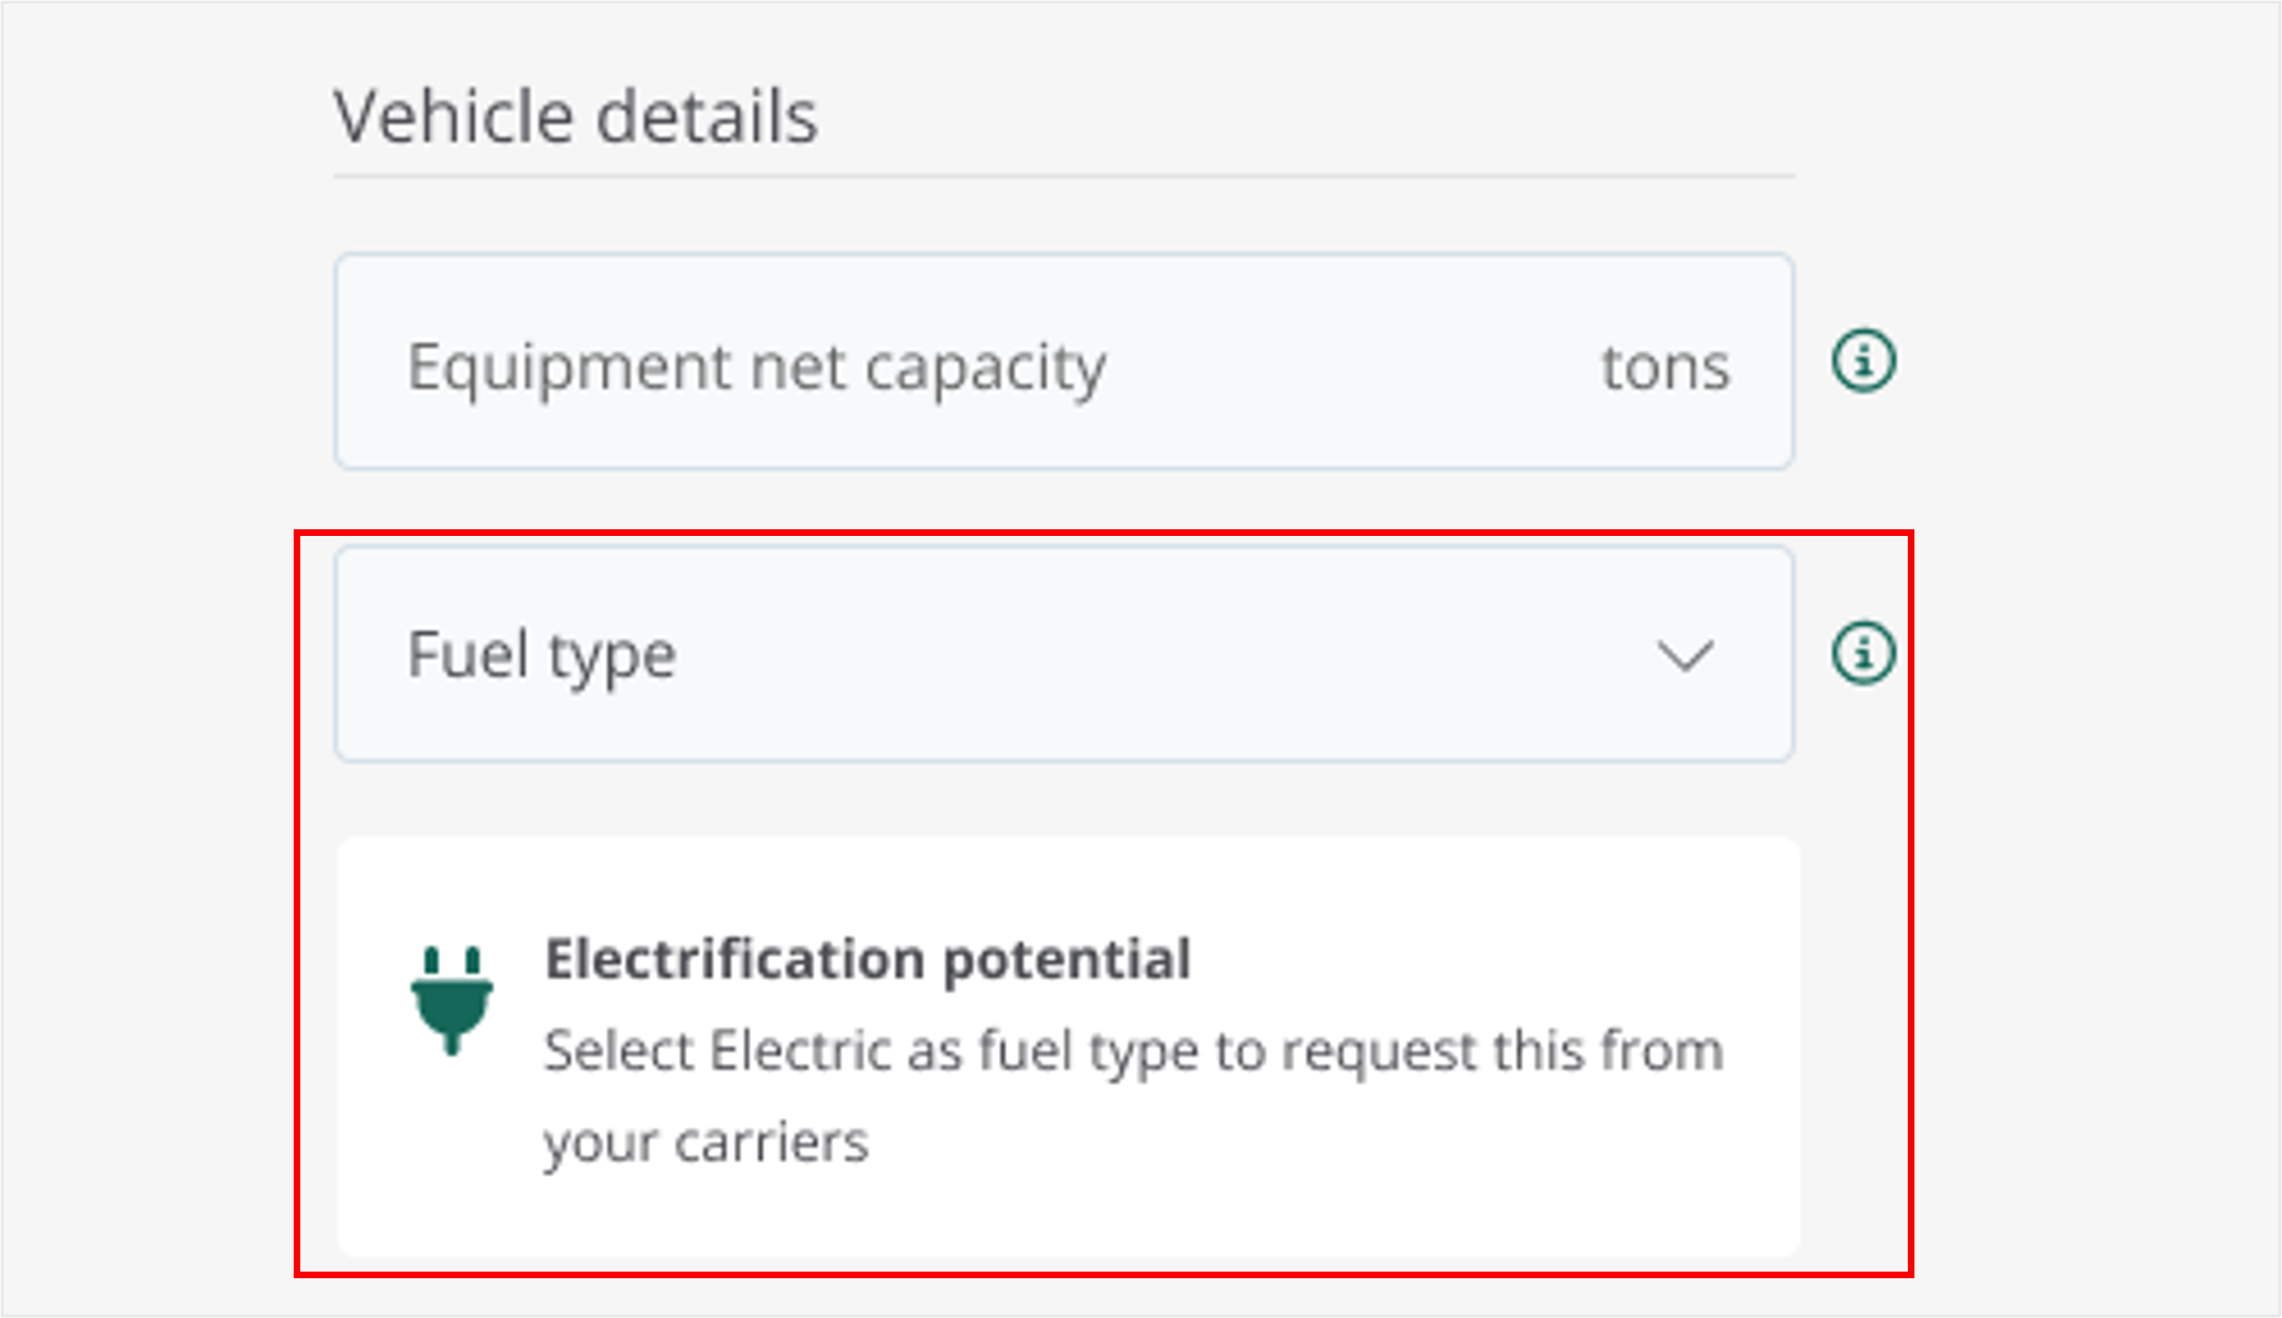Click blank space inside capacity field before tons

1355,365
